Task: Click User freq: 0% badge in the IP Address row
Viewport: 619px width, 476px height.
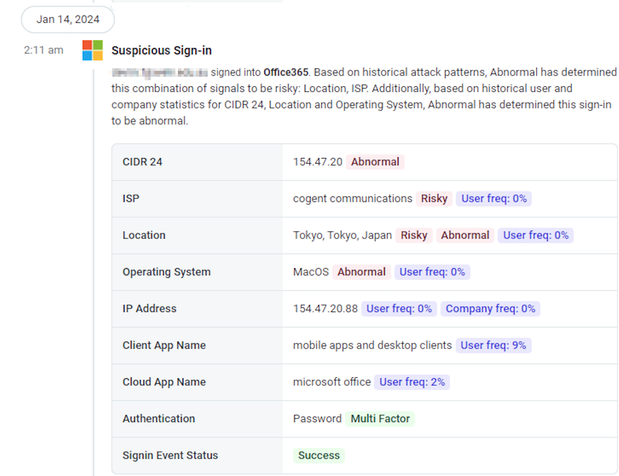Action: pyautogui.click(x=399, y=309)
